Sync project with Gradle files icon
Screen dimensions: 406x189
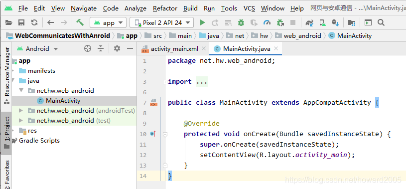pyautogui.click(x=309, y=23)
